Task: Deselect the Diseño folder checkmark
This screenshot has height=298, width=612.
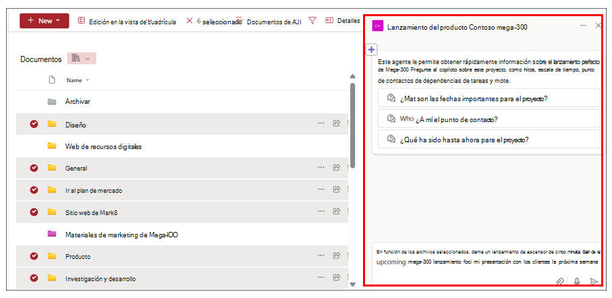Action: 34,124
